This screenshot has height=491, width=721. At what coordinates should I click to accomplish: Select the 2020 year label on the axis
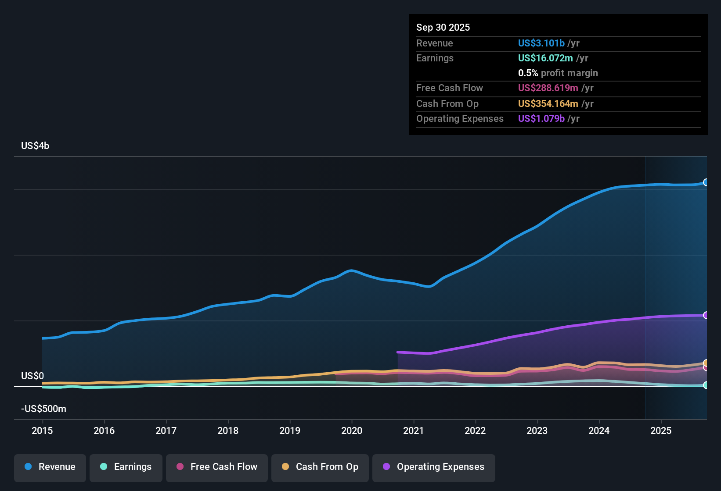click(x=351, y=431)
